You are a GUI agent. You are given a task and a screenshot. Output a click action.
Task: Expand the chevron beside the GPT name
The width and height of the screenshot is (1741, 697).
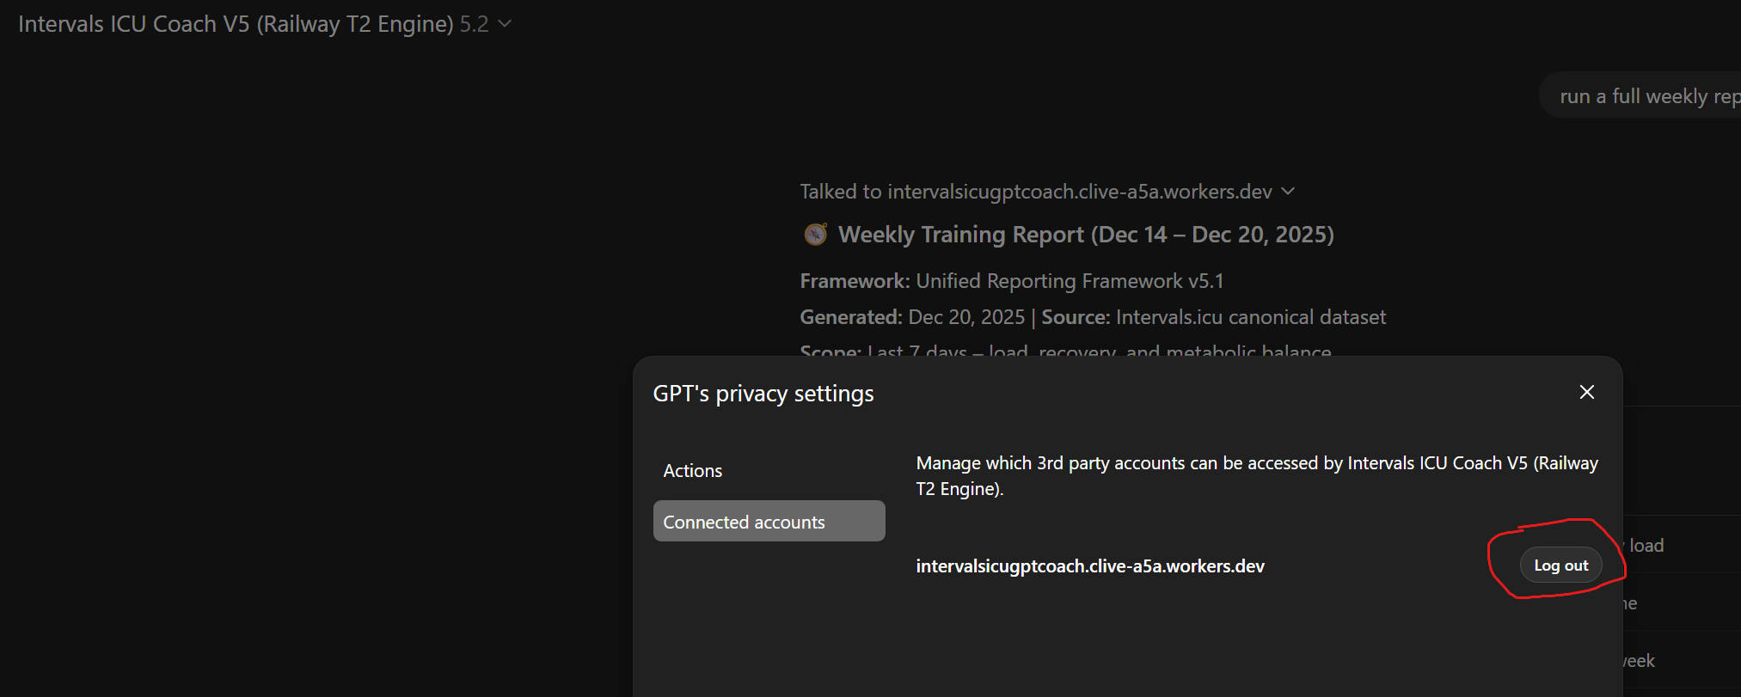coord(505,24)
